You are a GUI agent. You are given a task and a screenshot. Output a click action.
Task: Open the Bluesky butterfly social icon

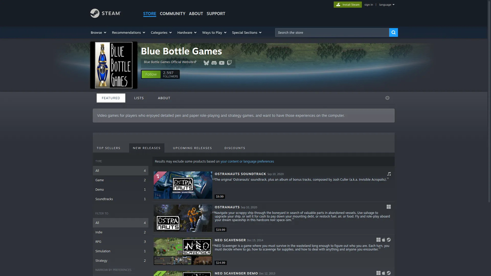[x=206, y=63]
